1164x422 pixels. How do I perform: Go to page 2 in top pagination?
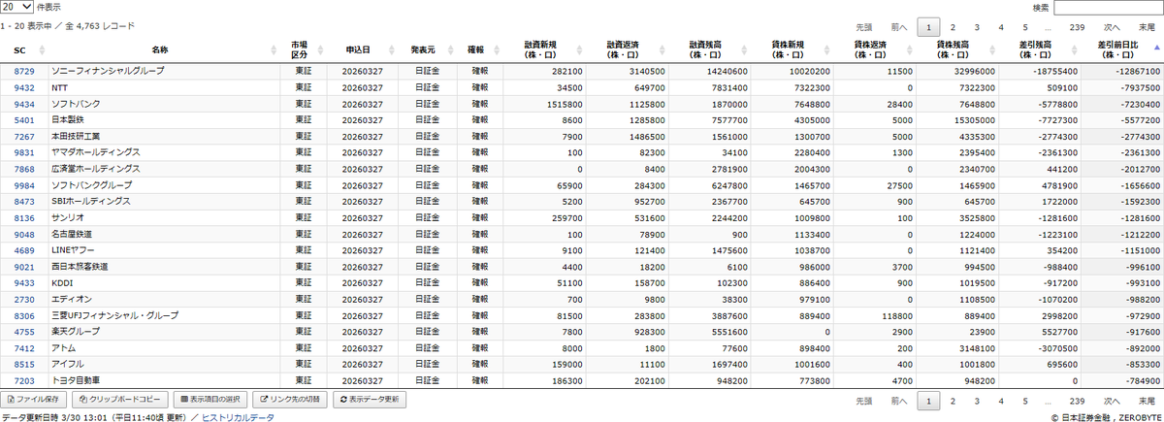tap(953, 27)
